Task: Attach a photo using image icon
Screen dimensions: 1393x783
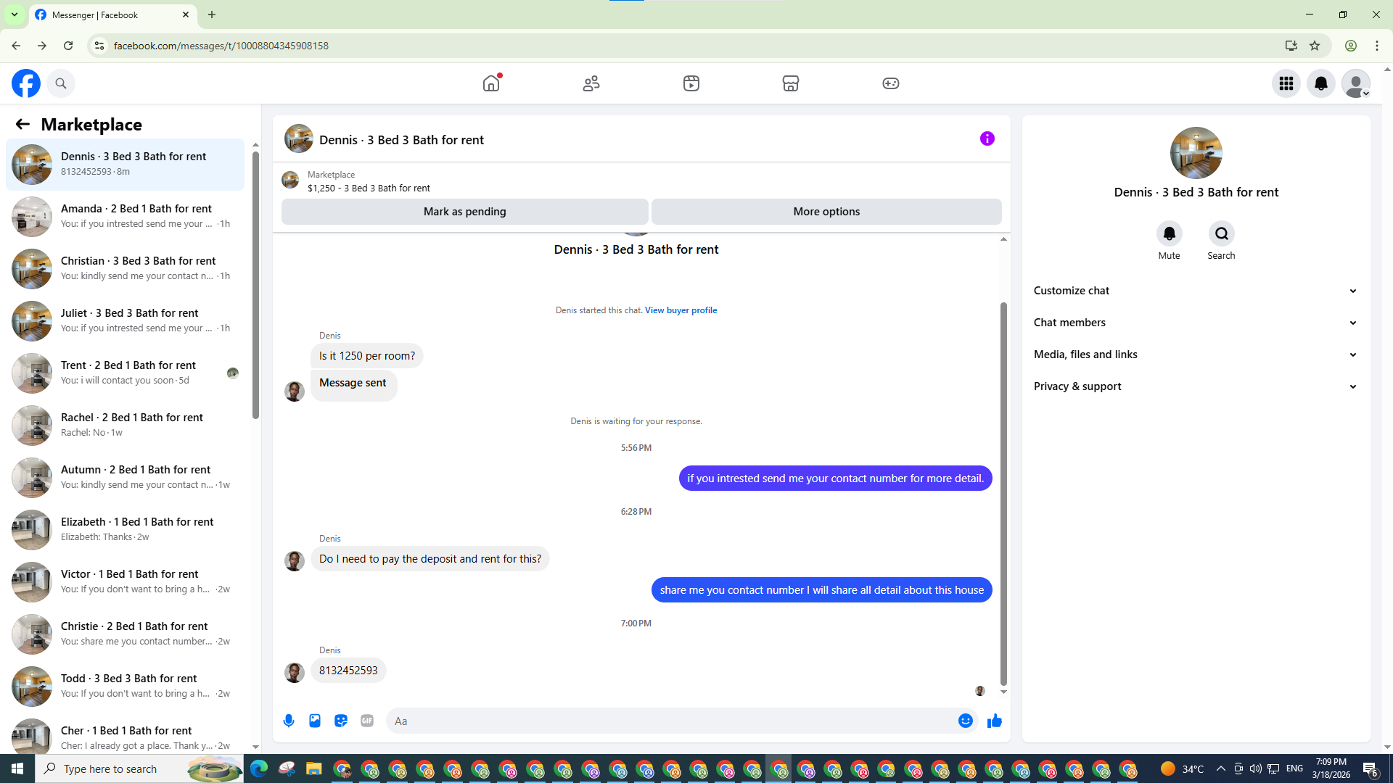Action: coord(315,721)
